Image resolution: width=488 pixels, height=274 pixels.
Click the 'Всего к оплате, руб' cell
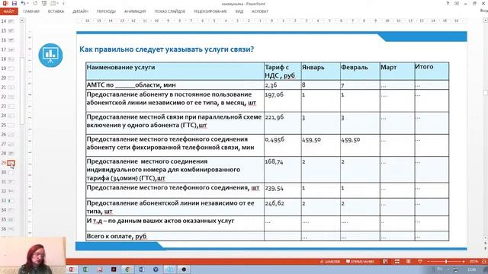click(x=175, y=236)
